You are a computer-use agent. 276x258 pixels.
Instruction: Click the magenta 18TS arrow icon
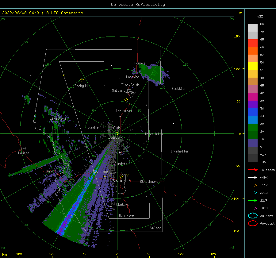pyautogui.click(x=253, y=208)
